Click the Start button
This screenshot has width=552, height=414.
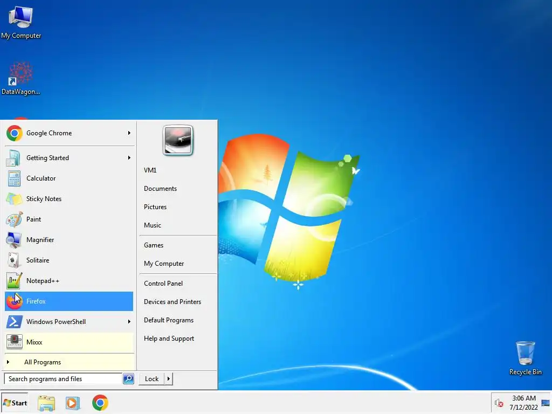pyautogui.click(x=15, y=403)
